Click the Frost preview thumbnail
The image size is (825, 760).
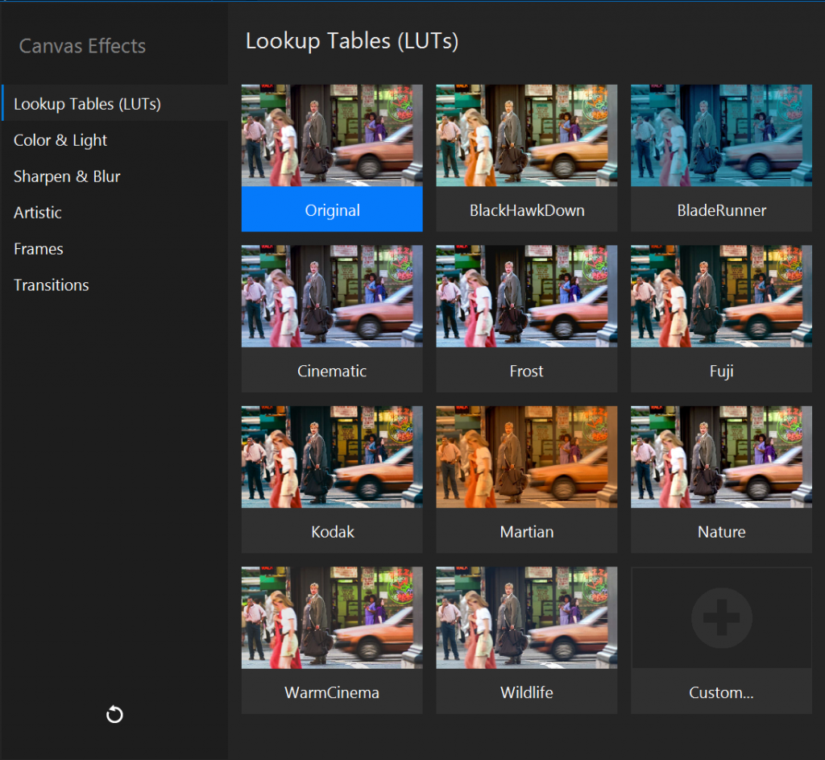click(x=527, y=296)
